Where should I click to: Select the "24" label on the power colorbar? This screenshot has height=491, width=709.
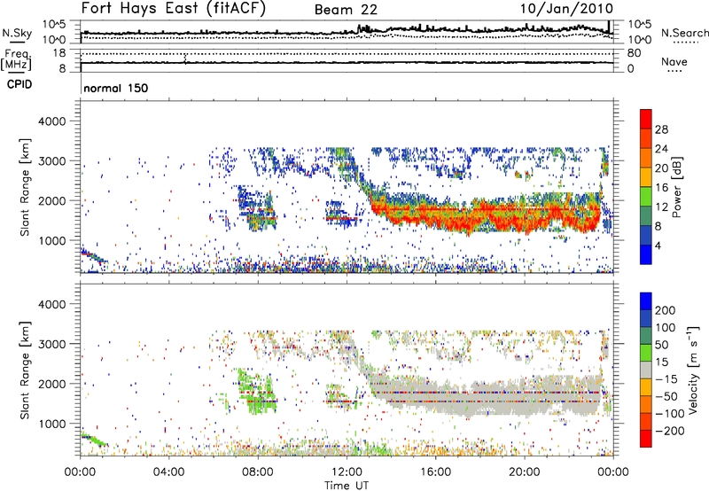click(661, 149)
